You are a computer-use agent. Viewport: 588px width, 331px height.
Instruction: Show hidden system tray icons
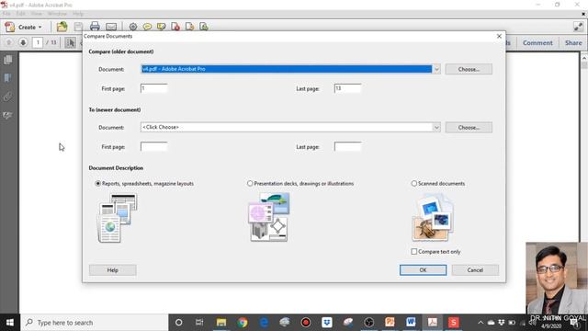point(481,323)
